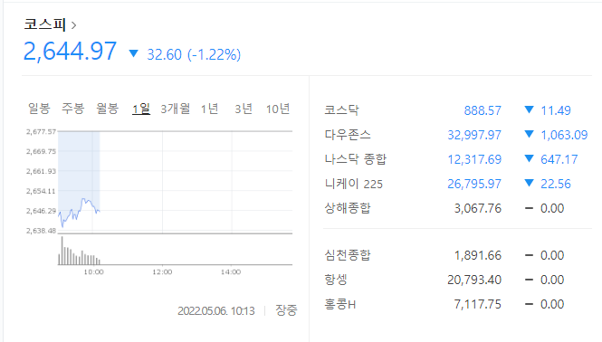Click the intraday price line chart
The width and height of the screenshot is (602, 342).
(175, 182)
